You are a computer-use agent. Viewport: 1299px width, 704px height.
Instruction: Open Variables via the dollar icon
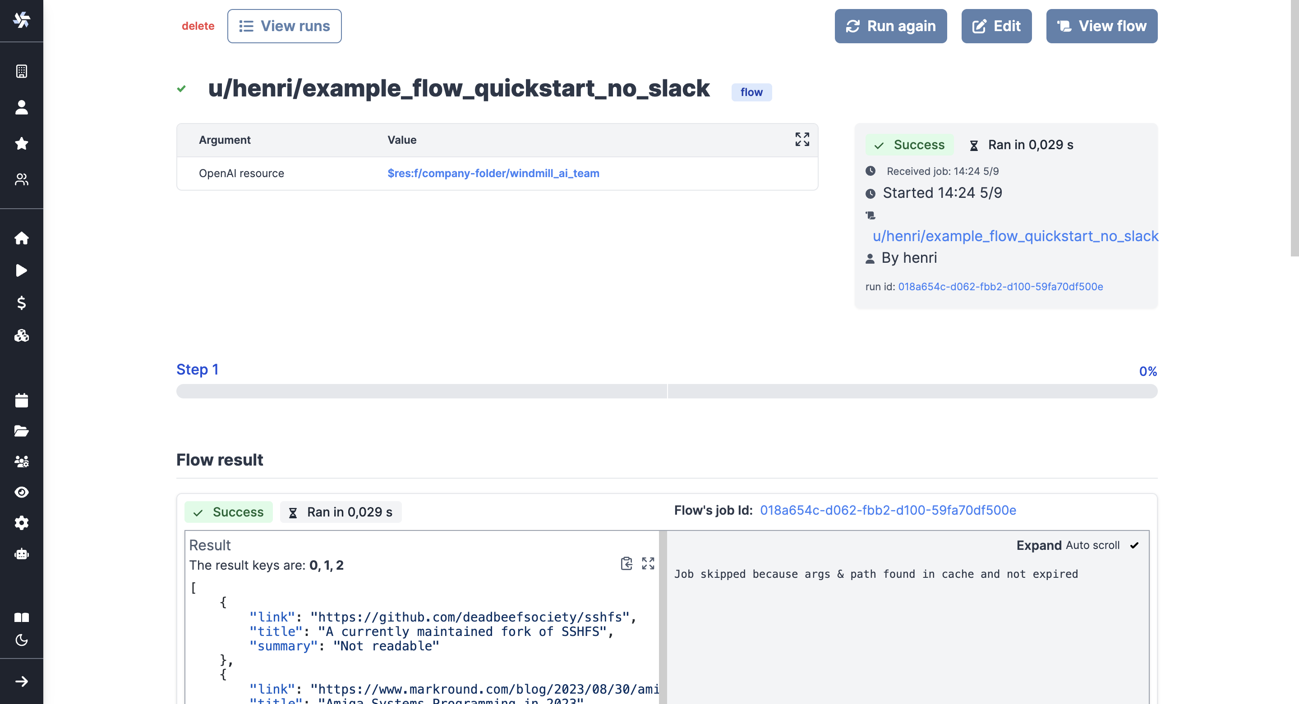point(21,303)
